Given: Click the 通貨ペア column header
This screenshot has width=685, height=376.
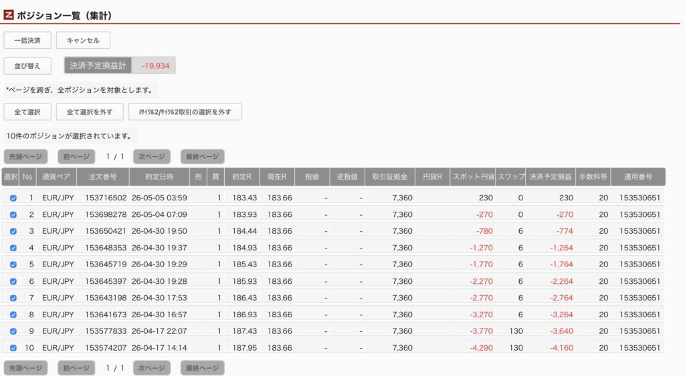Looking at the screenshot, I should [56, 177].
